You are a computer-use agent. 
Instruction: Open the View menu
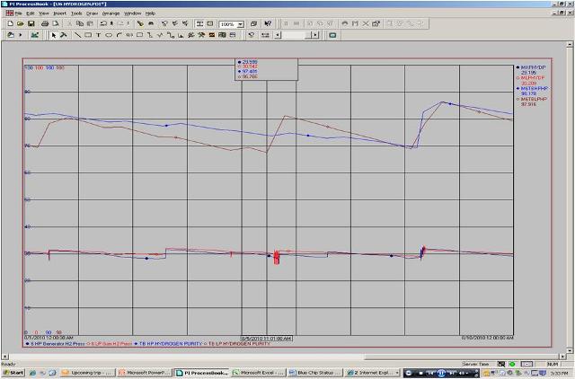tap(44, 13)
